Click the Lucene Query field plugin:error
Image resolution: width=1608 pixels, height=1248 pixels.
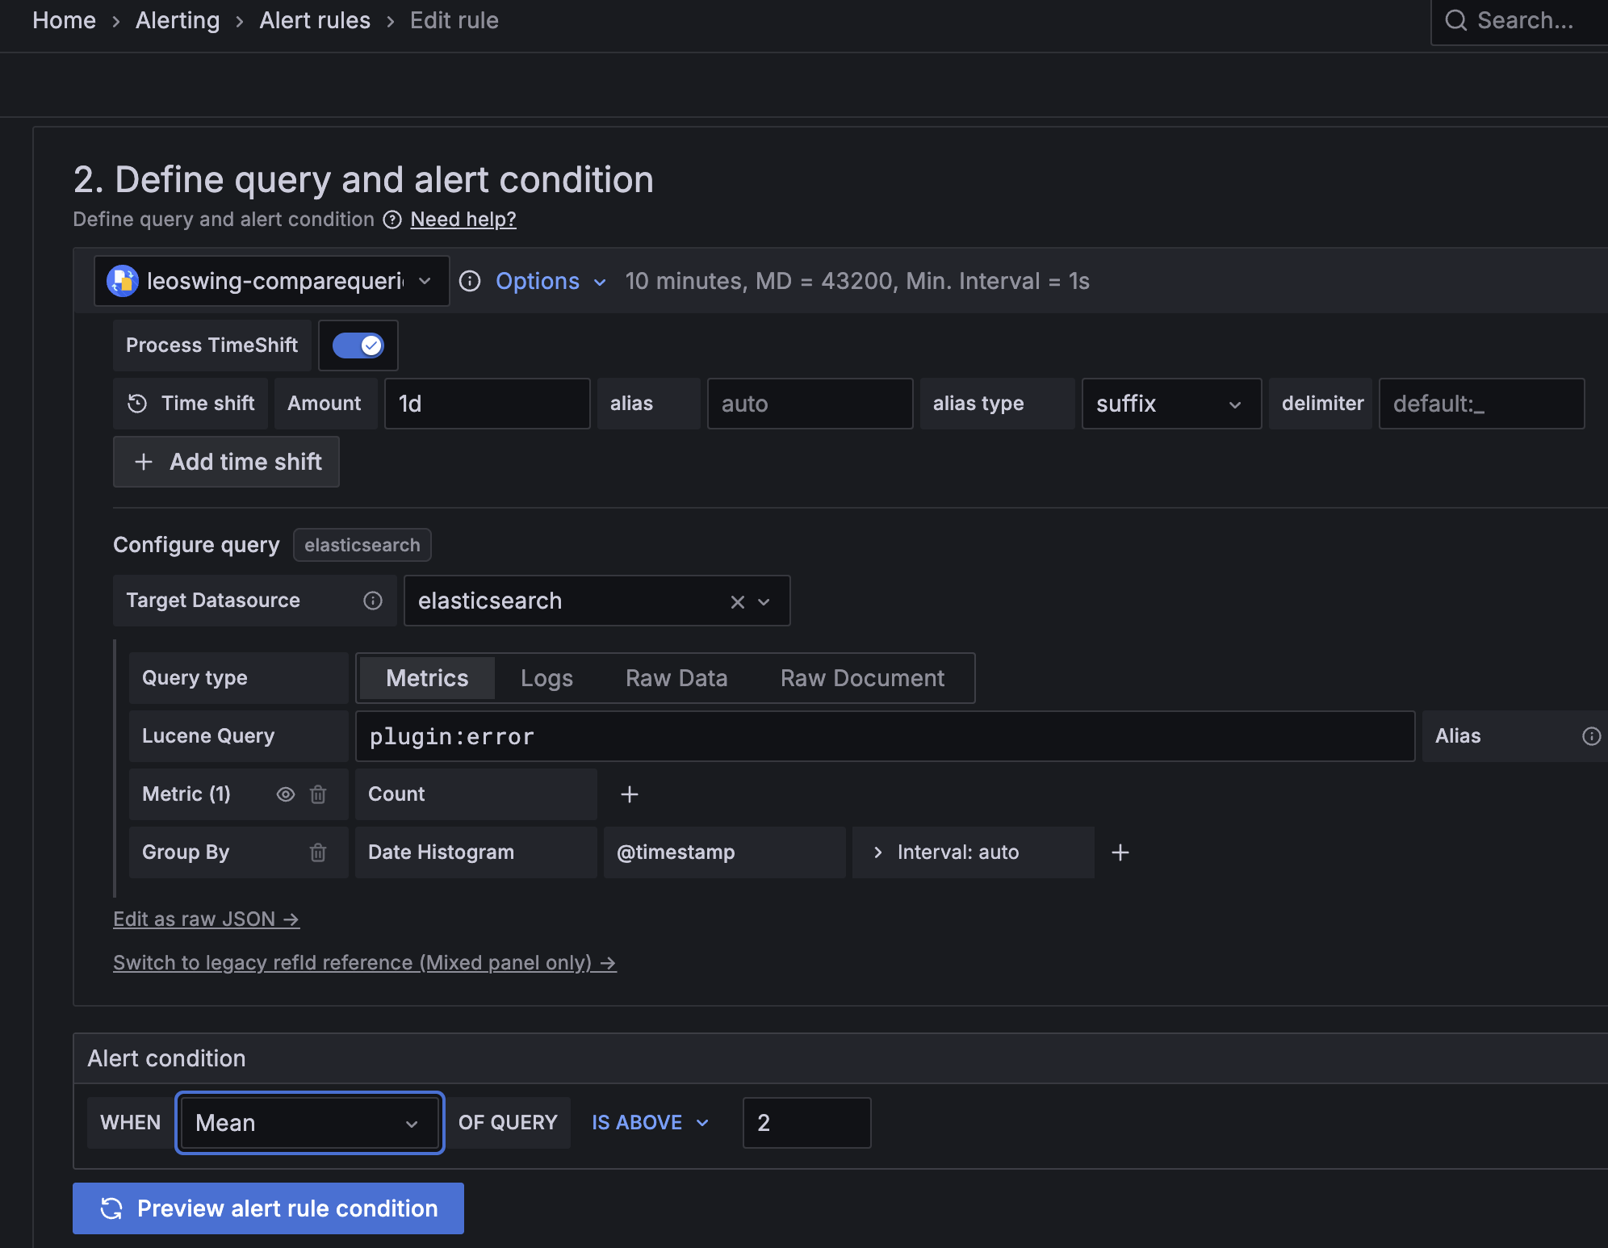click(x=886, y=736)
